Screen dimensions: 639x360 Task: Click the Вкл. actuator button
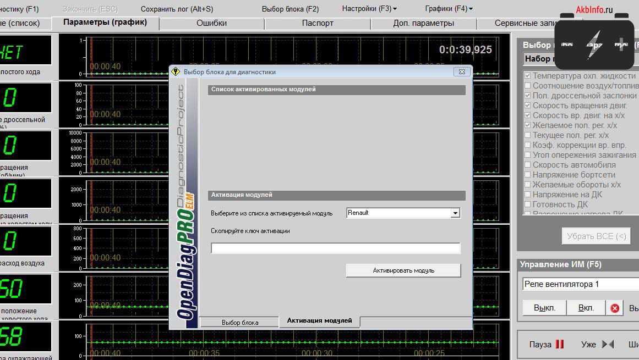pyautogui.click(x=586, y=308)
